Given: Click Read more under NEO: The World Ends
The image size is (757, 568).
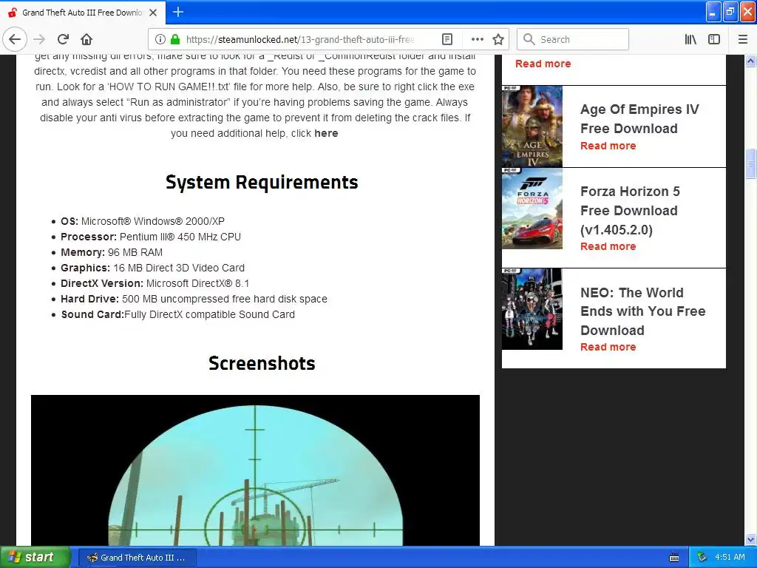Looking at the screenshot, I should (608, 347).
